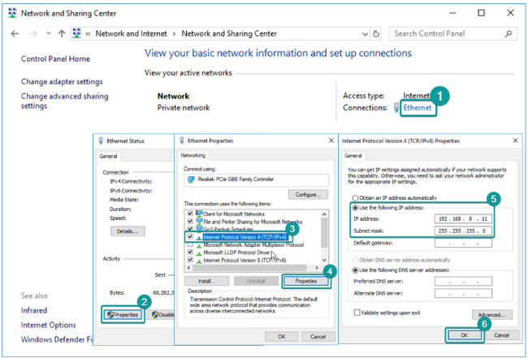Toggle Internet Protocol Version 4 checkbox
This screenshot has height=358, width=528.
point(190,237)
